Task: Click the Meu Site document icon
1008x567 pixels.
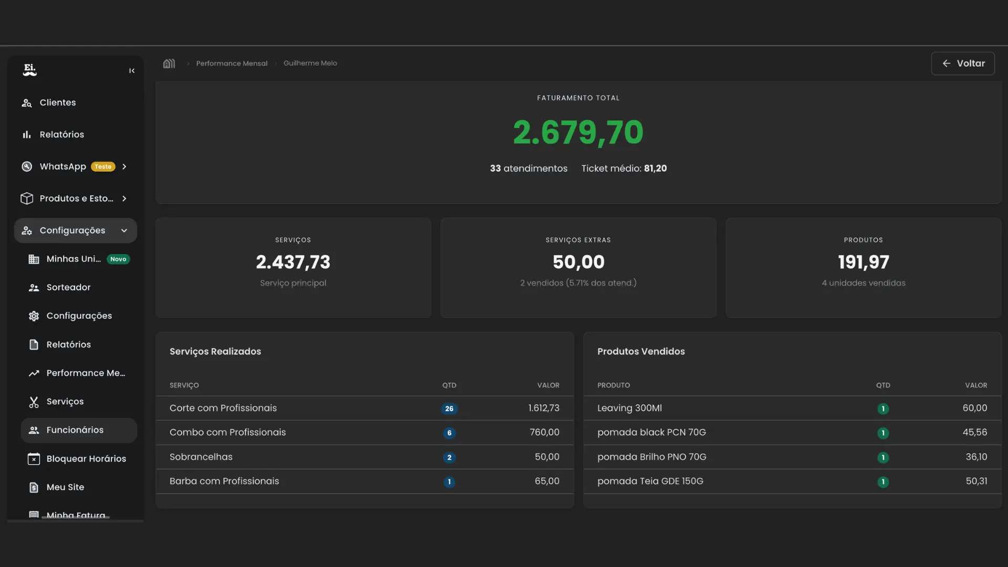Action: [34, 487]
